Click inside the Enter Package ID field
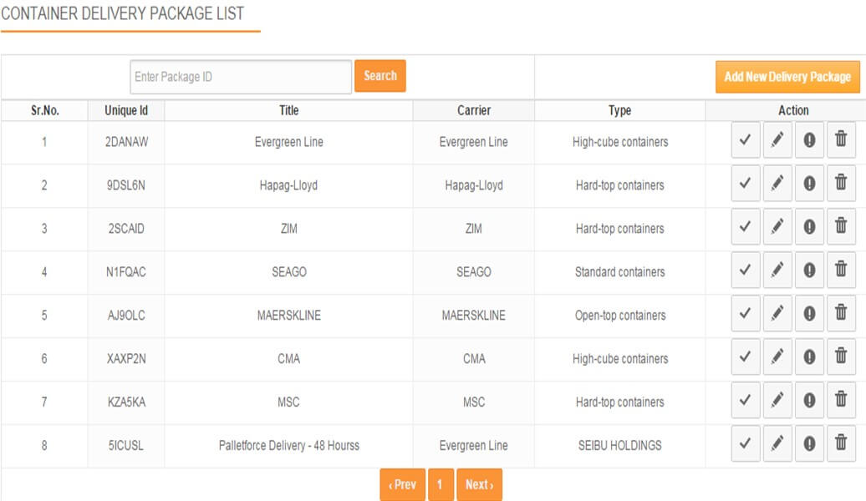Viewport: 866px width, 501px height. [x=239, y=76]
